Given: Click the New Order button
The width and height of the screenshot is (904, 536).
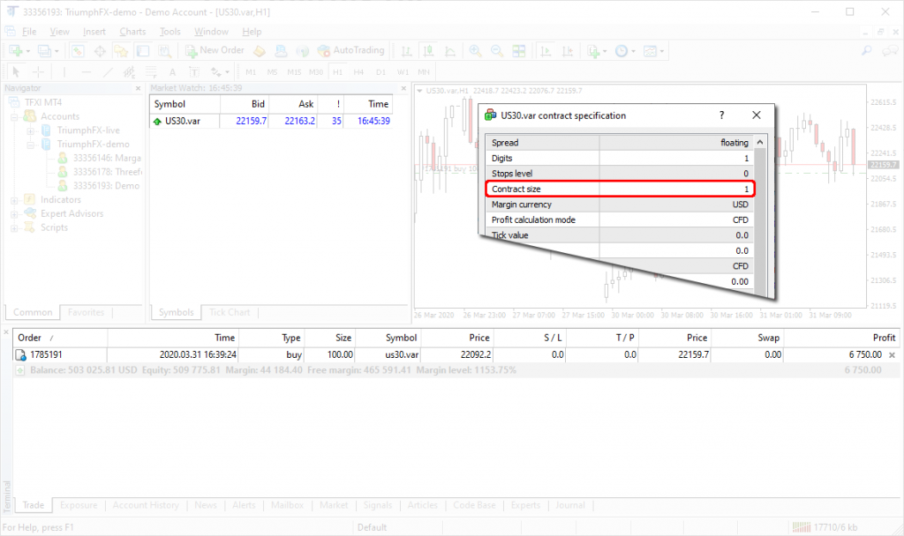Looking at the screenshot, I should click(215, 50).
